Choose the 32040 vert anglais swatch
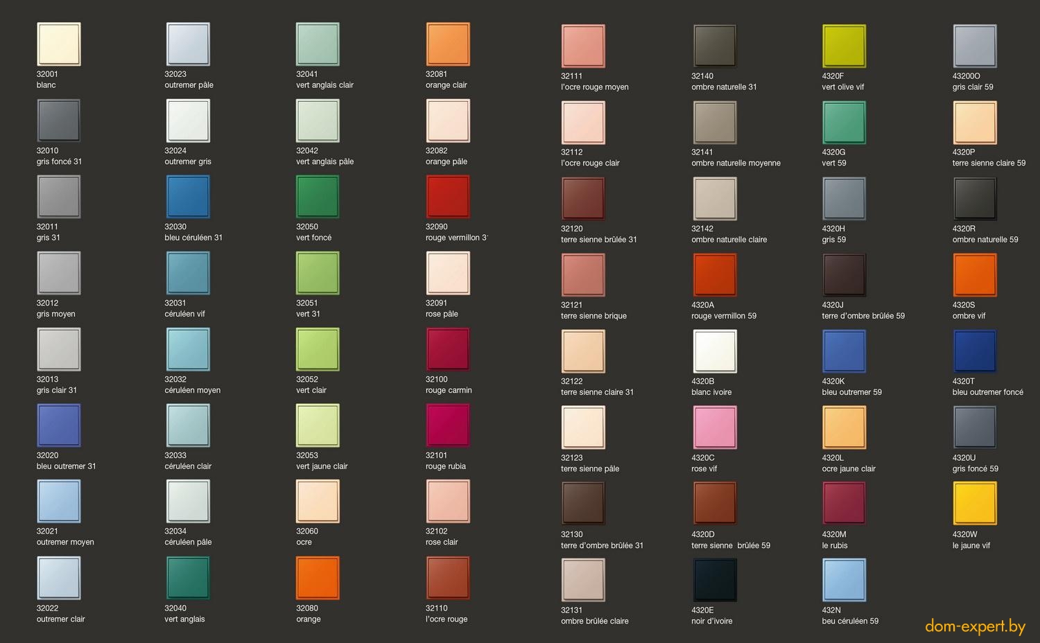 coord(188,578)
